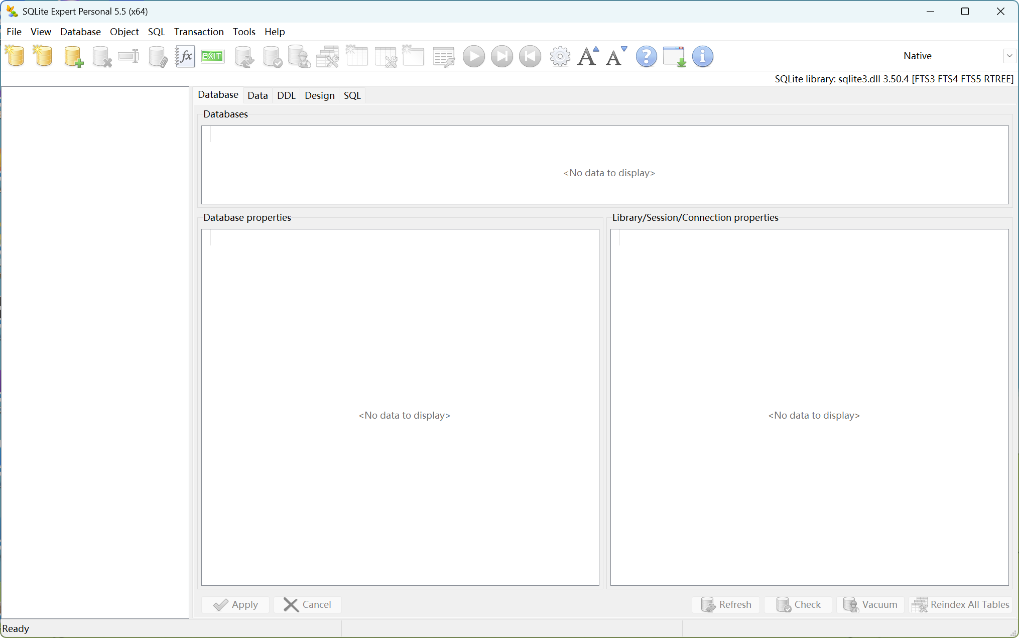1019x638 pixels.
Task: Switch to the SQL tab
Action: [x=352, y=95]
